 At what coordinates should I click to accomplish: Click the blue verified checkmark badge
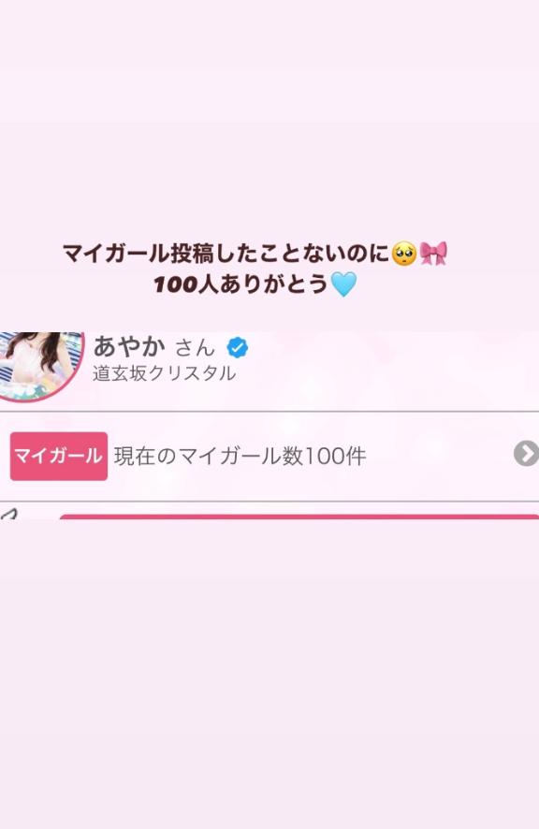238,347
